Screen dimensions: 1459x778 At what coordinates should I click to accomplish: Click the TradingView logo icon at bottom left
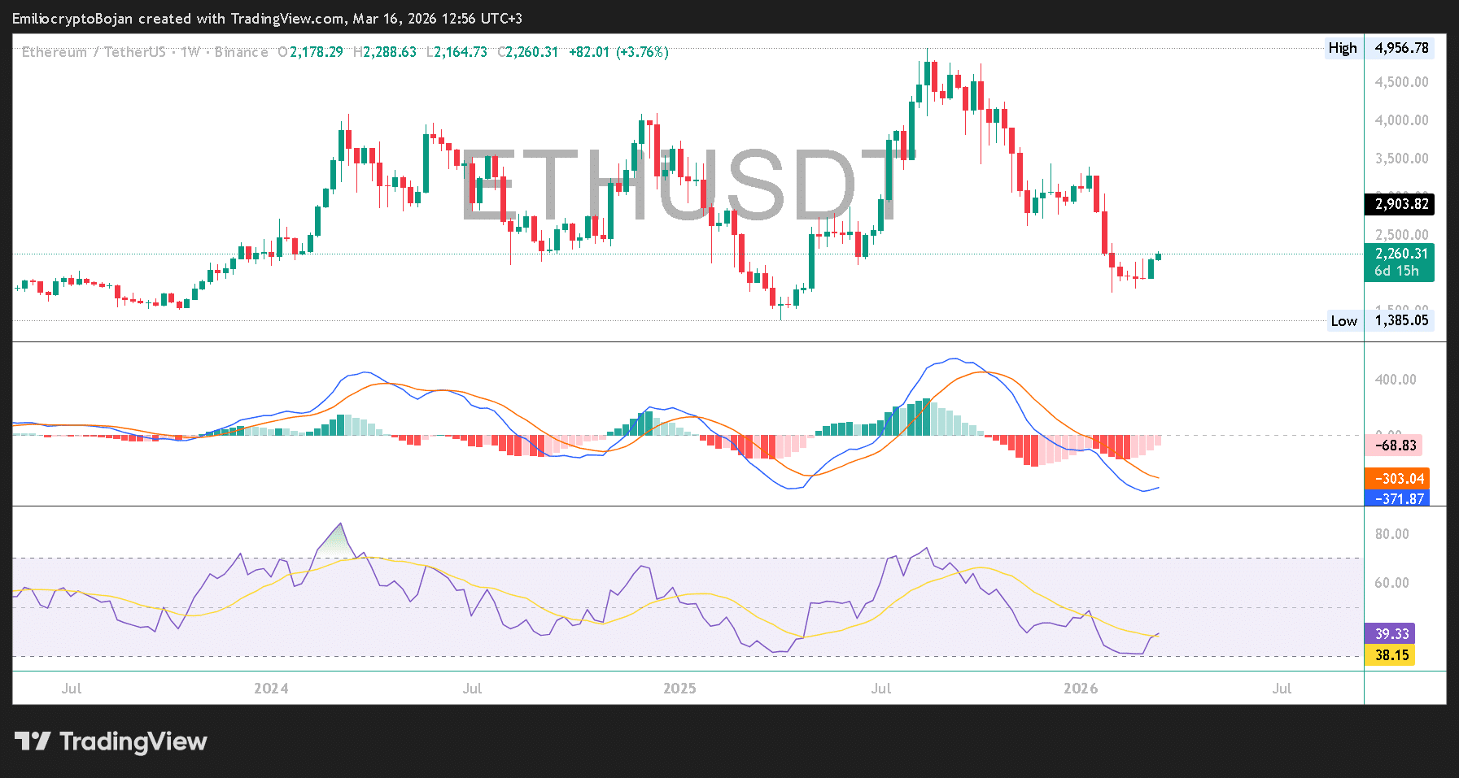click(33, 741)
